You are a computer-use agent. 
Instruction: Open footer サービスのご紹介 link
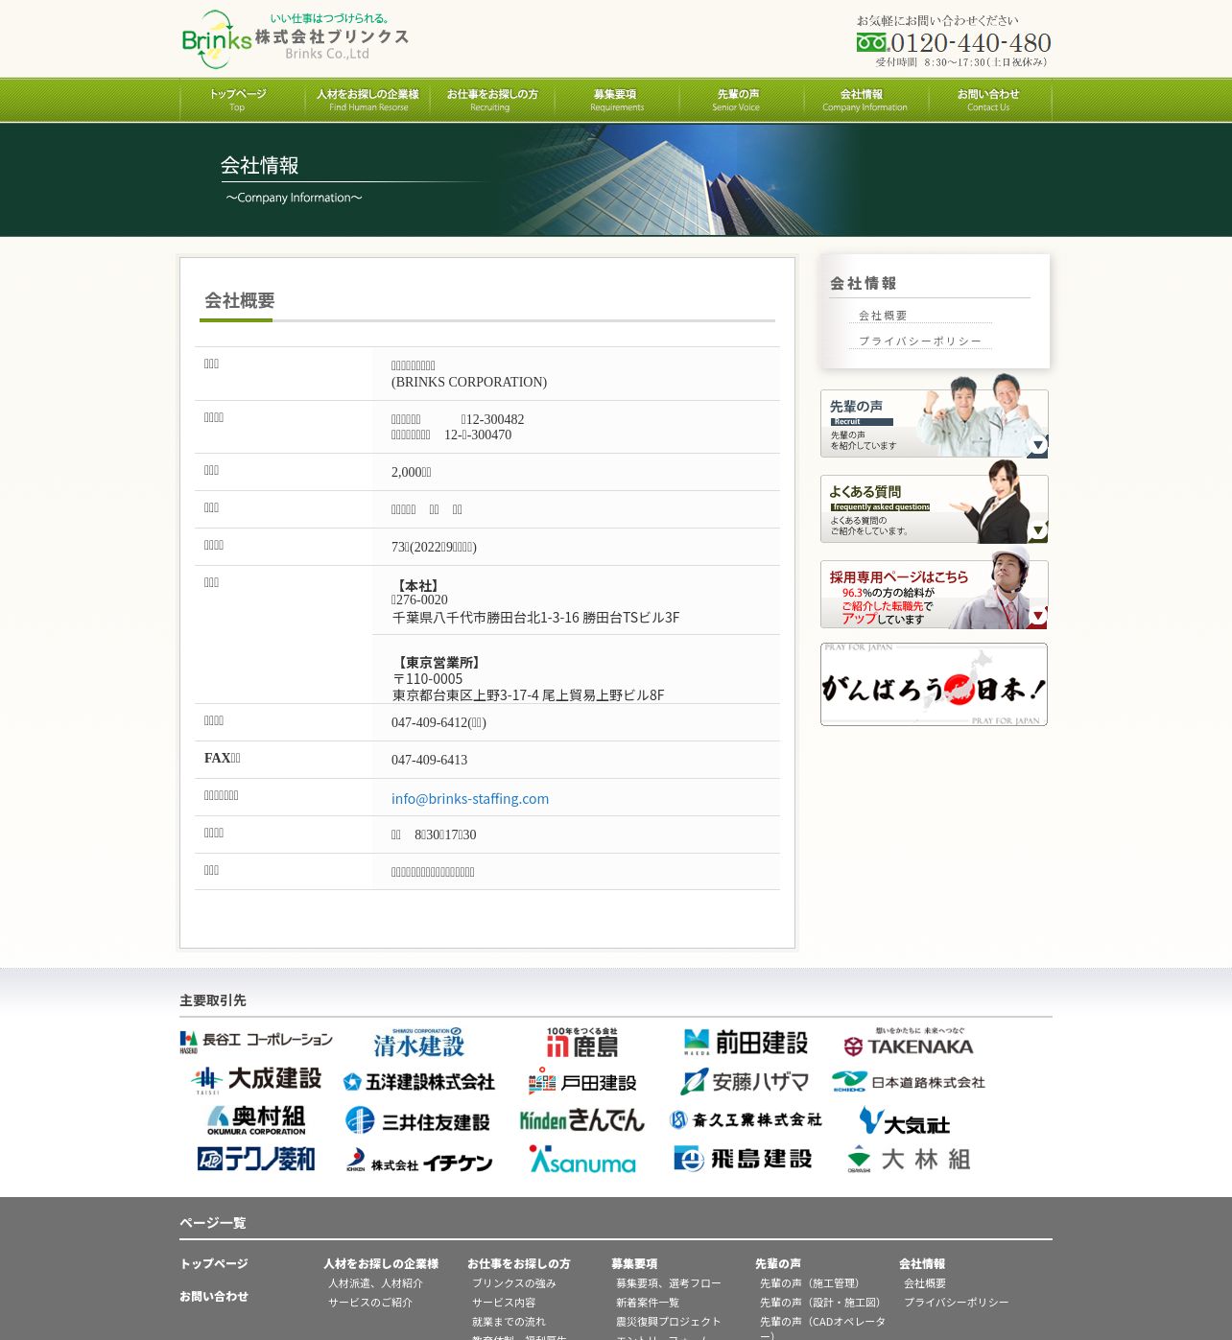click(370, 1303)
